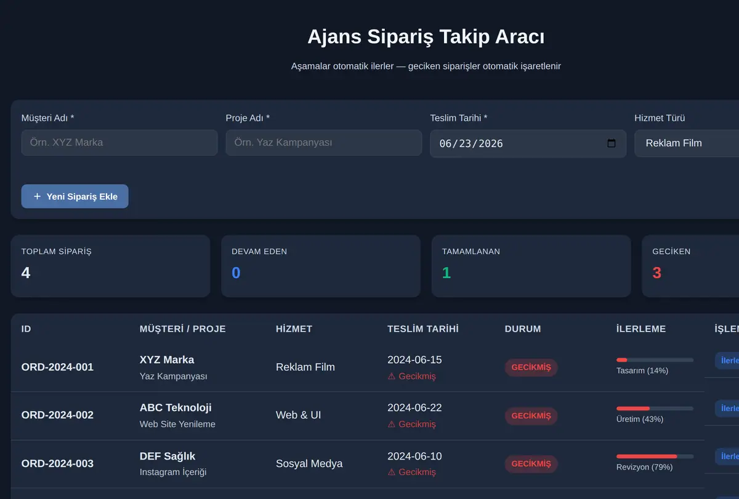Open the calendar picker in Teslim Tarihi

611,143
